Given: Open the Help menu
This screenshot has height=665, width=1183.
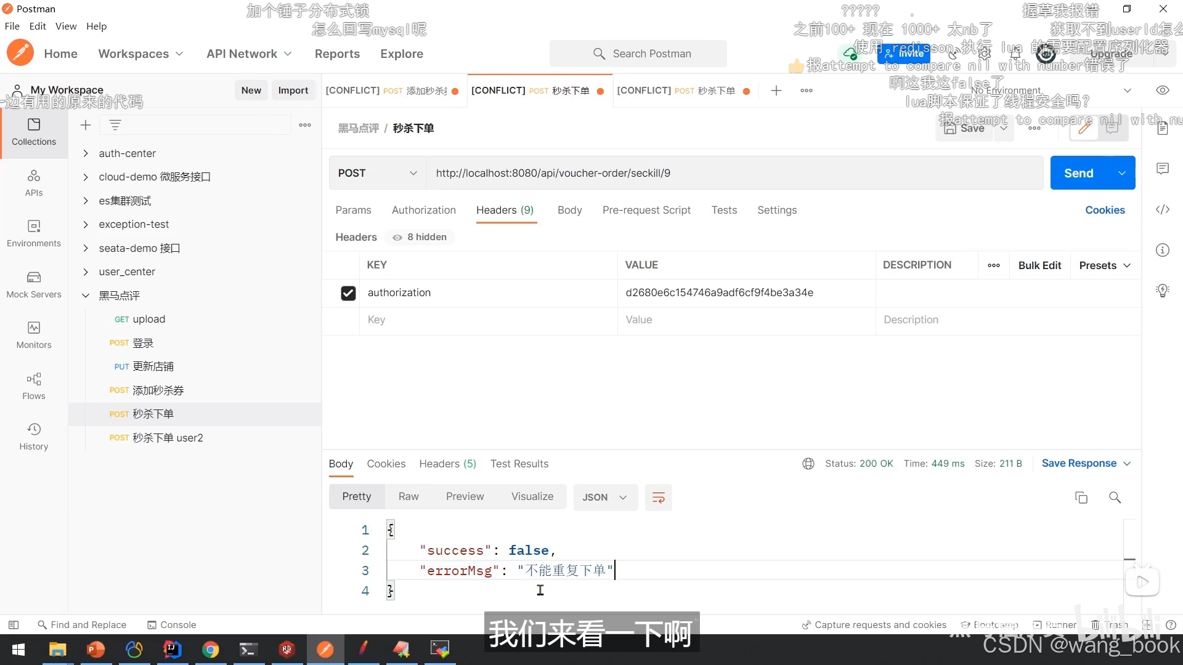Looking at the screenshot, I should 96,26.
